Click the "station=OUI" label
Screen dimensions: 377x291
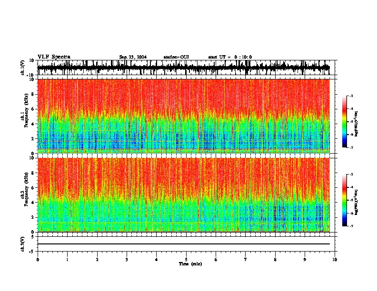pyautogui.click(x=176, y=57)
